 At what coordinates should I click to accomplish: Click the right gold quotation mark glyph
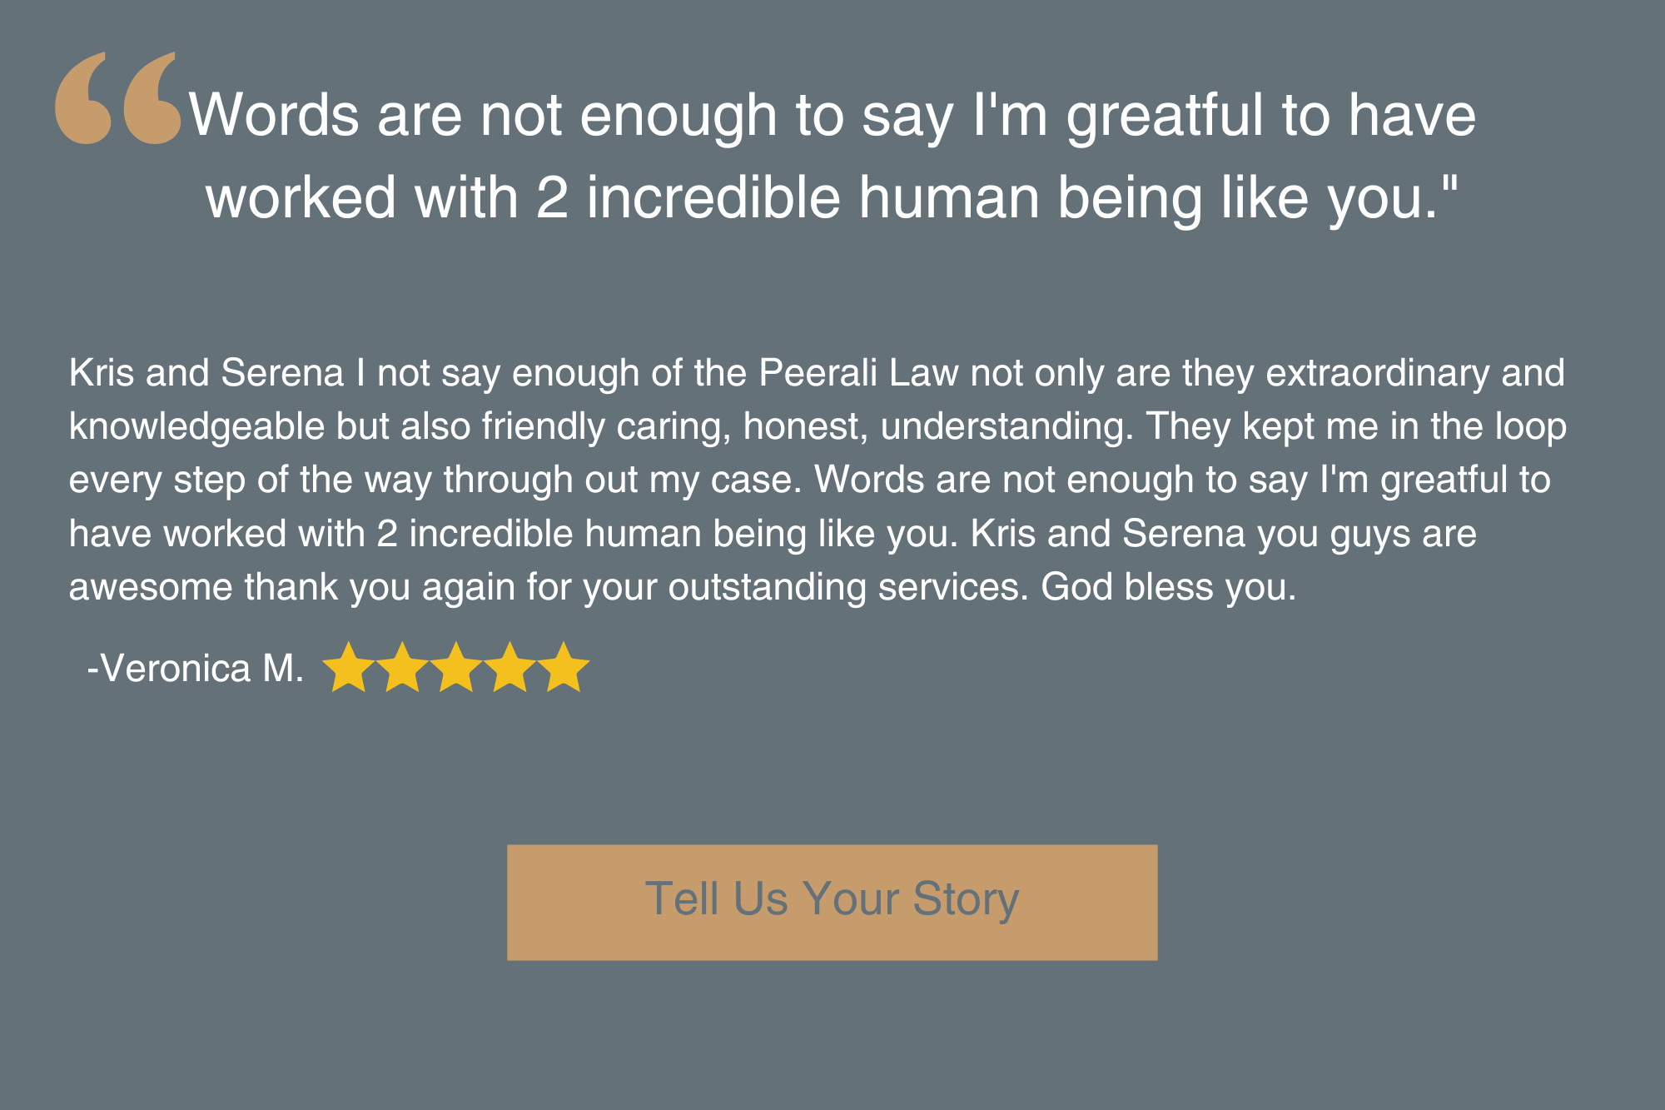click(152, 98)
